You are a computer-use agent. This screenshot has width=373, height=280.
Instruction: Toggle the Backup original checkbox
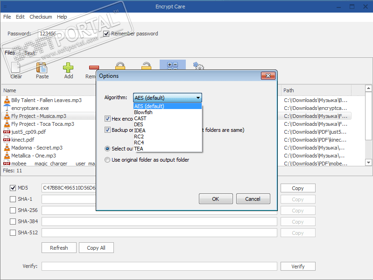(x=107, y=130)
